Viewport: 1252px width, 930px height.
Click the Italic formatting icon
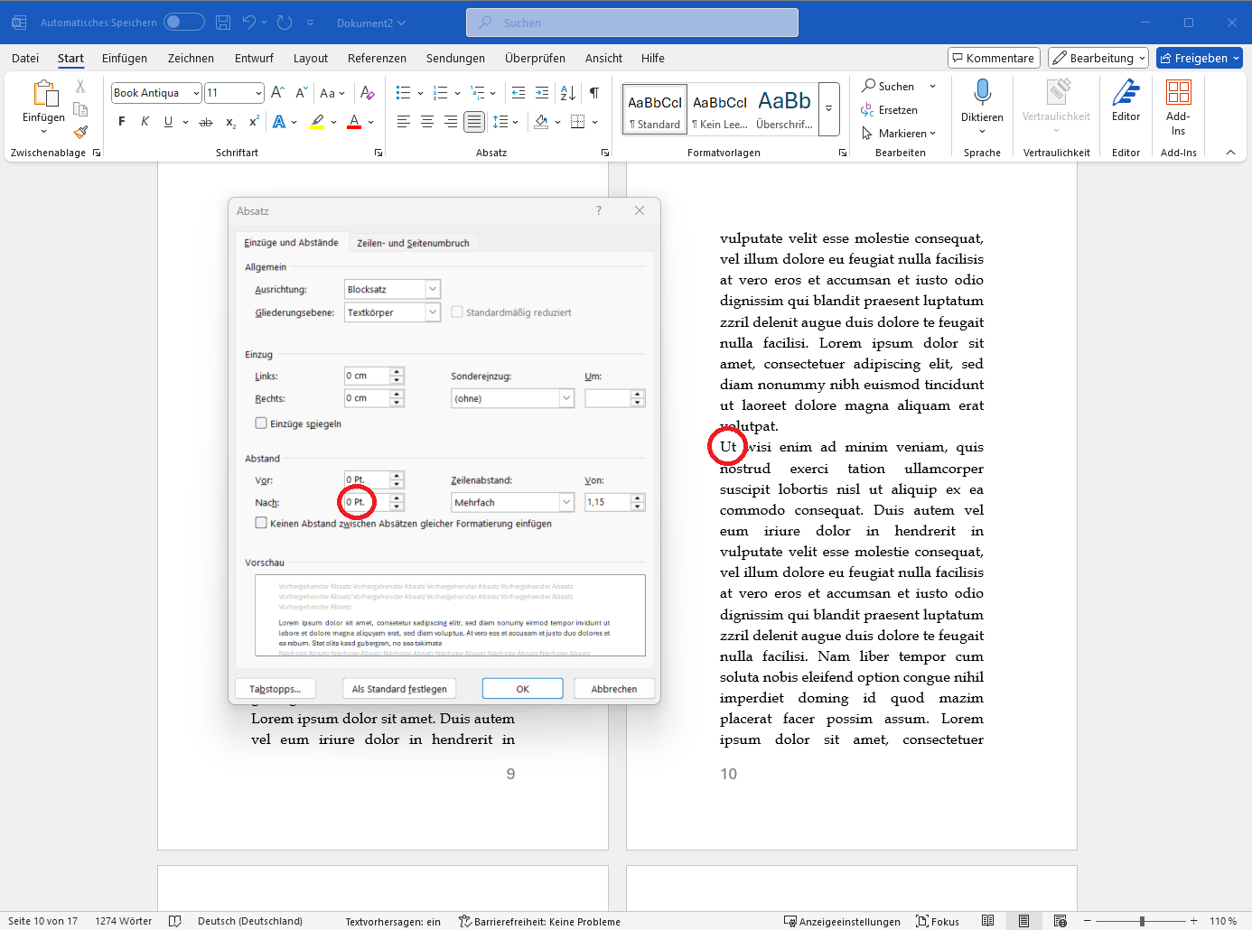pyautogui.click(x=145, y=122)
